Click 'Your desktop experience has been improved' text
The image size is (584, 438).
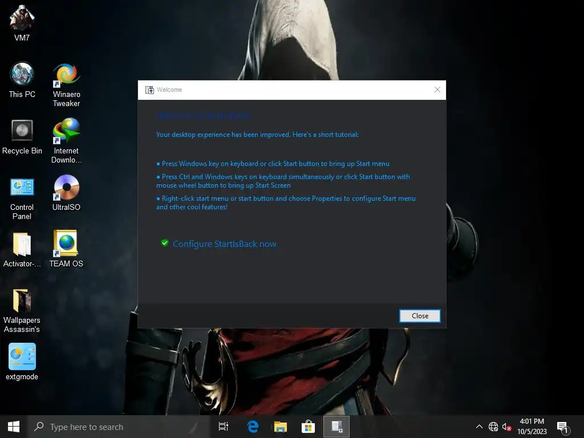tap(257, 135)
